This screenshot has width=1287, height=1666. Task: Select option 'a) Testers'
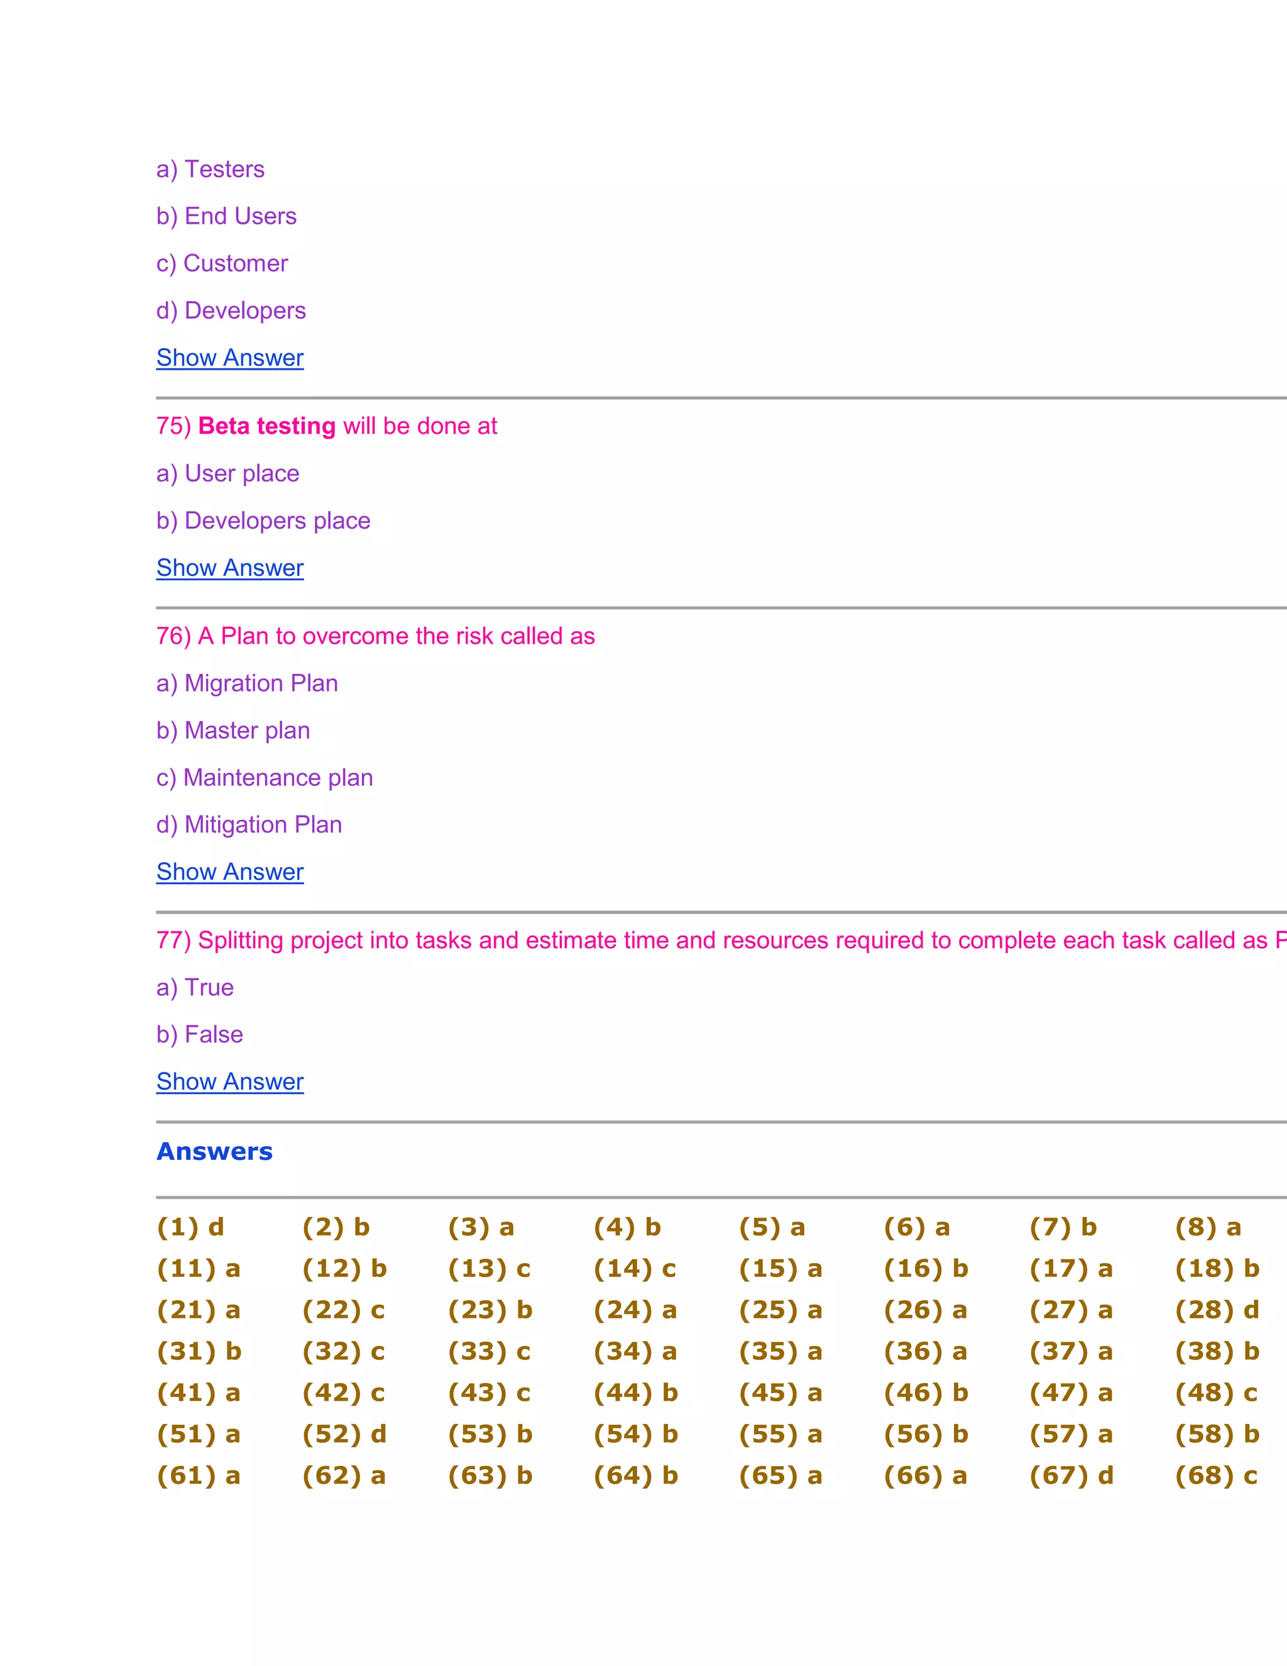click(211, 169)
